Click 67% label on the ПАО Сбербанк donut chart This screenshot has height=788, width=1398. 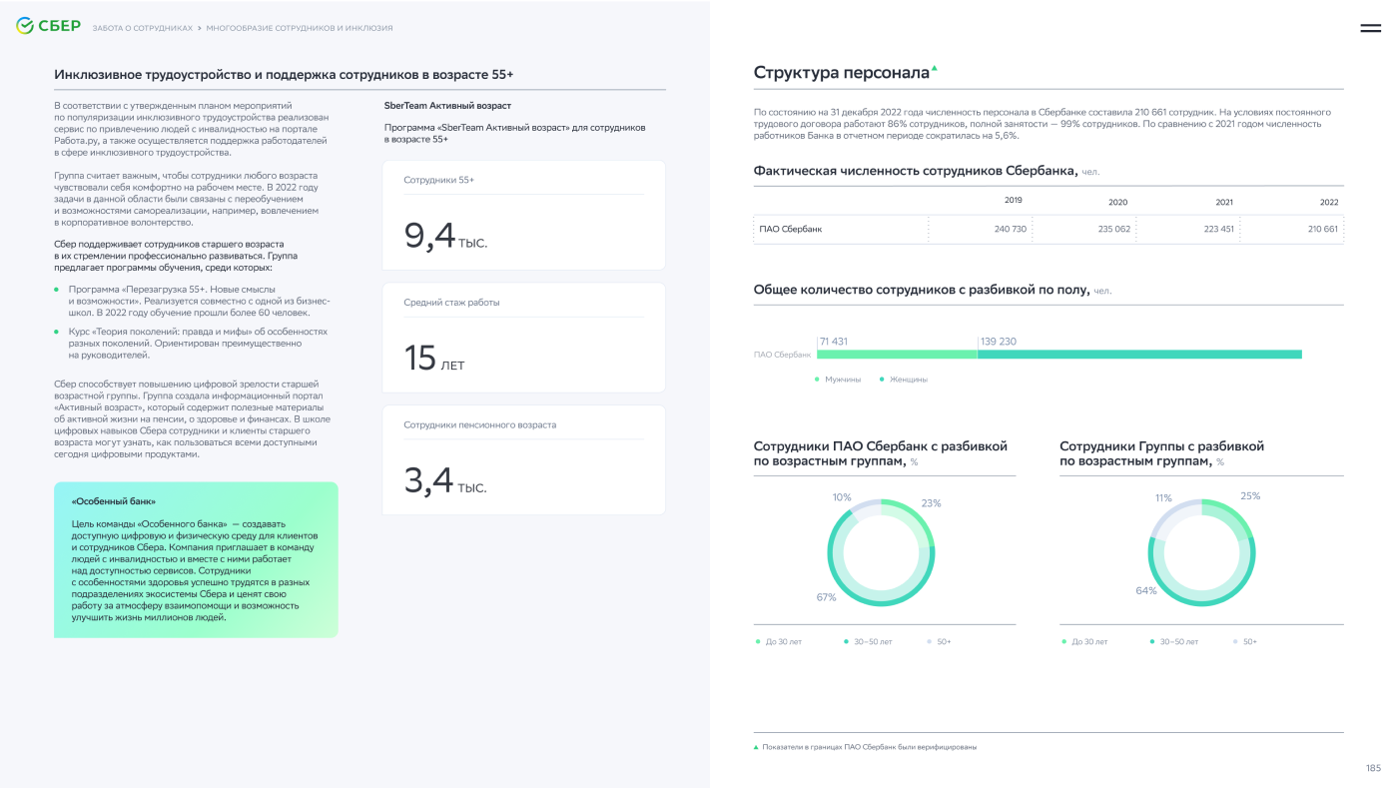coord(826,597)
